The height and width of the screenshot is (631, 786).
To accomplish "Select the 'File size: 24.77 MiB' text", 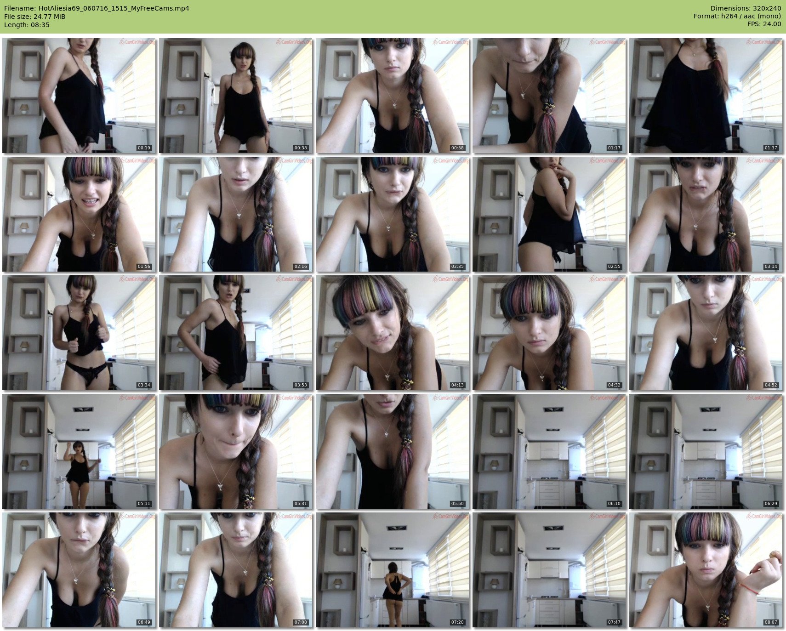I will [x=34, y=17].
